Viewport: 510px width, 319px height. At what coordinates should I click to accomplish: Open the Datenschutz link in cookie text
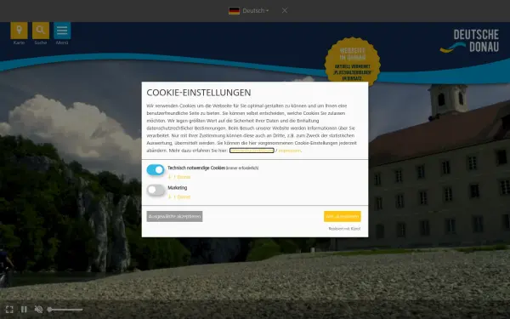[252, 151]
